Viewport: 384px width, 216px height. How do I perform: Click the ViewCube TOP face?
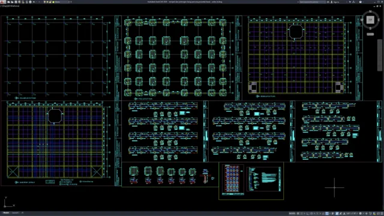(370, 20)
